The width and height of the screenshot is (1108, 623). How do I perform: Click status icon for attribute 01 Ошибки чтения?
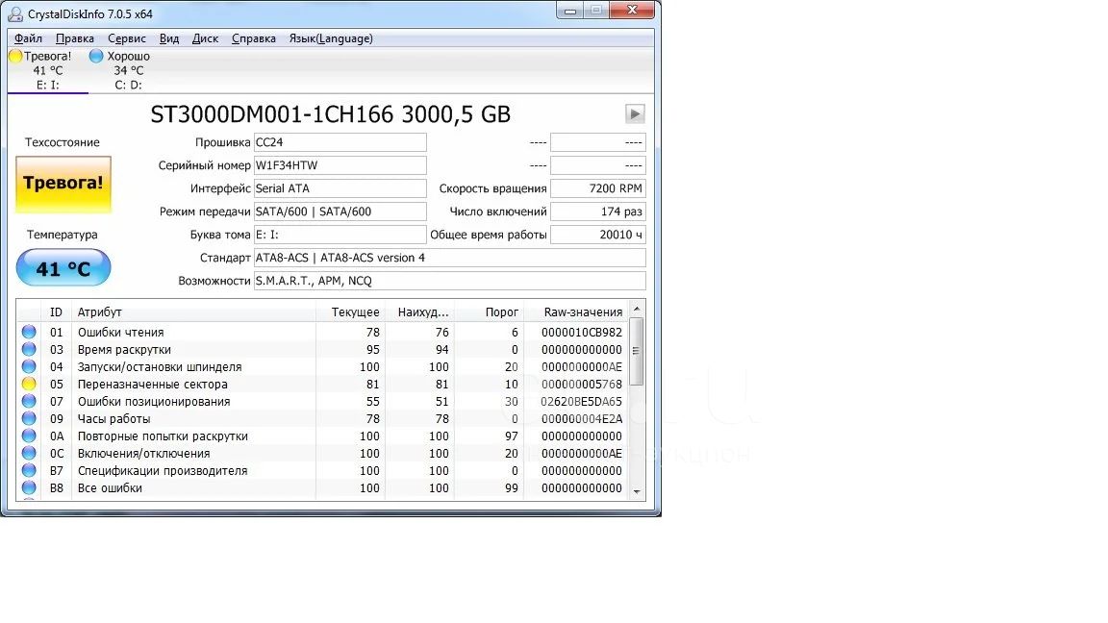pos(28,332)
